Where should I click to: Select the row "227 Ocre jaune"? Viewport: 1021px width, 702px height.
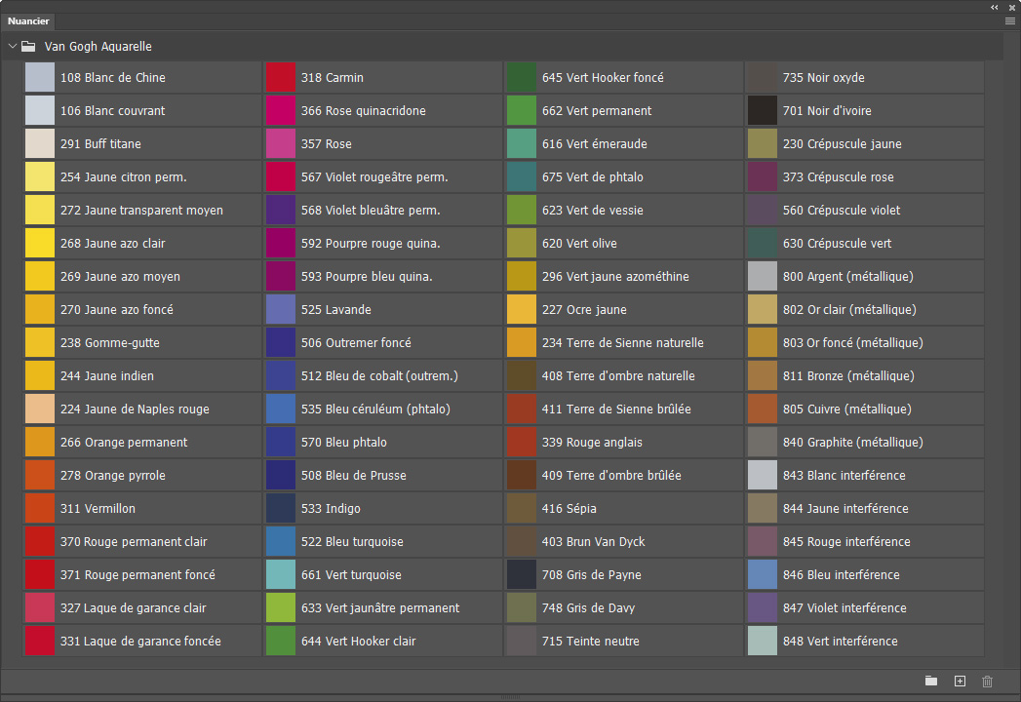[624, 309]
